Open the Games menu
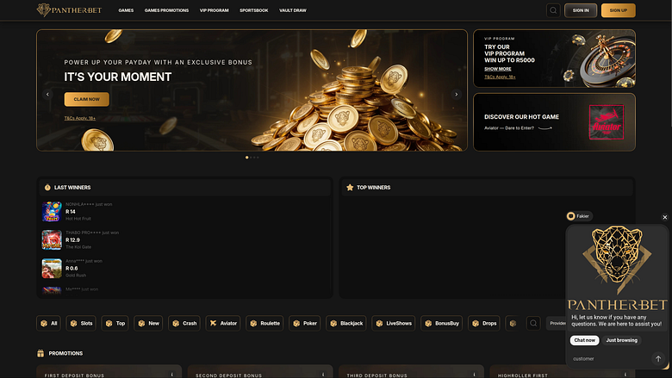 pyautogui.click(x=126, y=10)
